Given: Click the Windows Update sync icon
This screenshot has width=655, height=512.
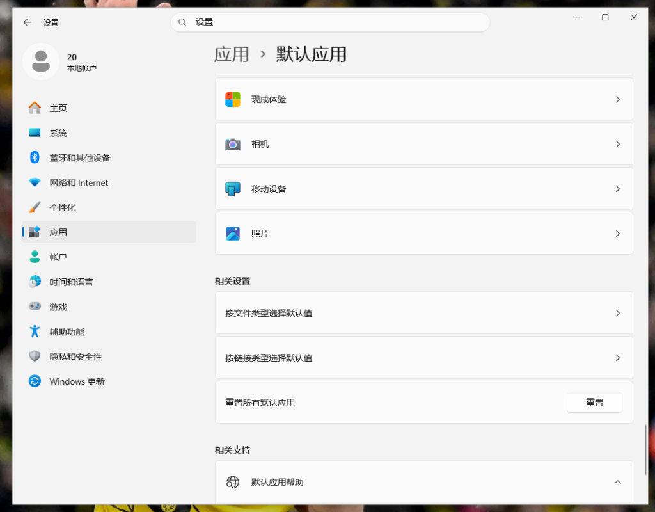Looking at the screenshot, I should click(x=35, y=381).
